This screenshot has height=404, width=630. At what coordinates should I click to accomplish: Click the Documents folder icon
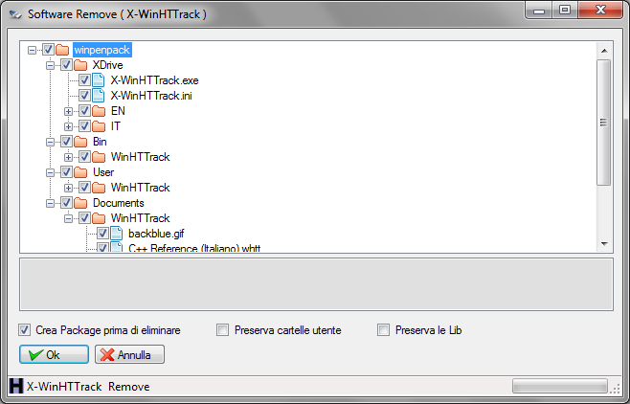click(80, 203)
